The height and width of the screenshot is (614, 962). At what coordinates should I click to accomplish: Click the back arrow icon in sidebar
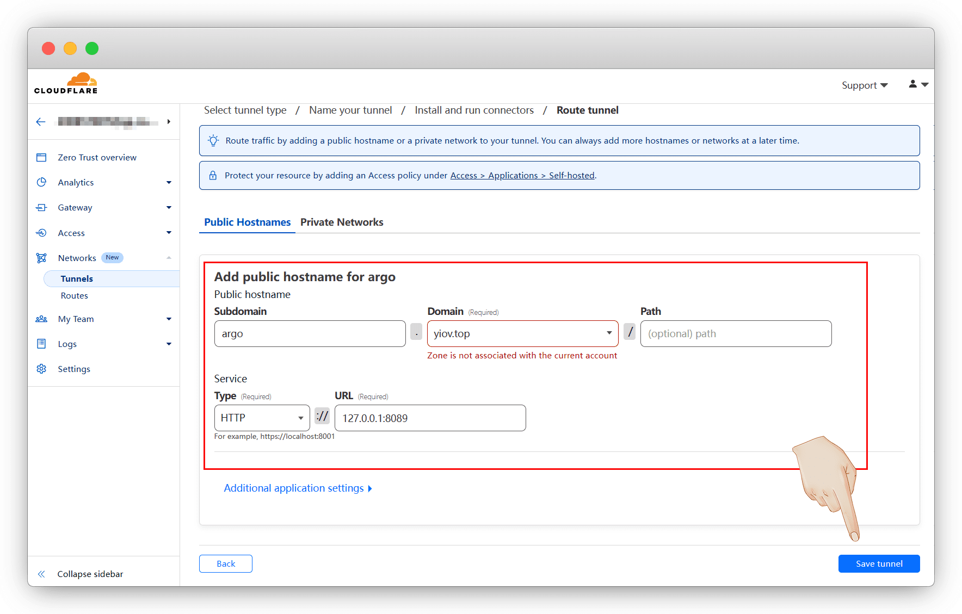pyautogui.click(x=41, y=122)
